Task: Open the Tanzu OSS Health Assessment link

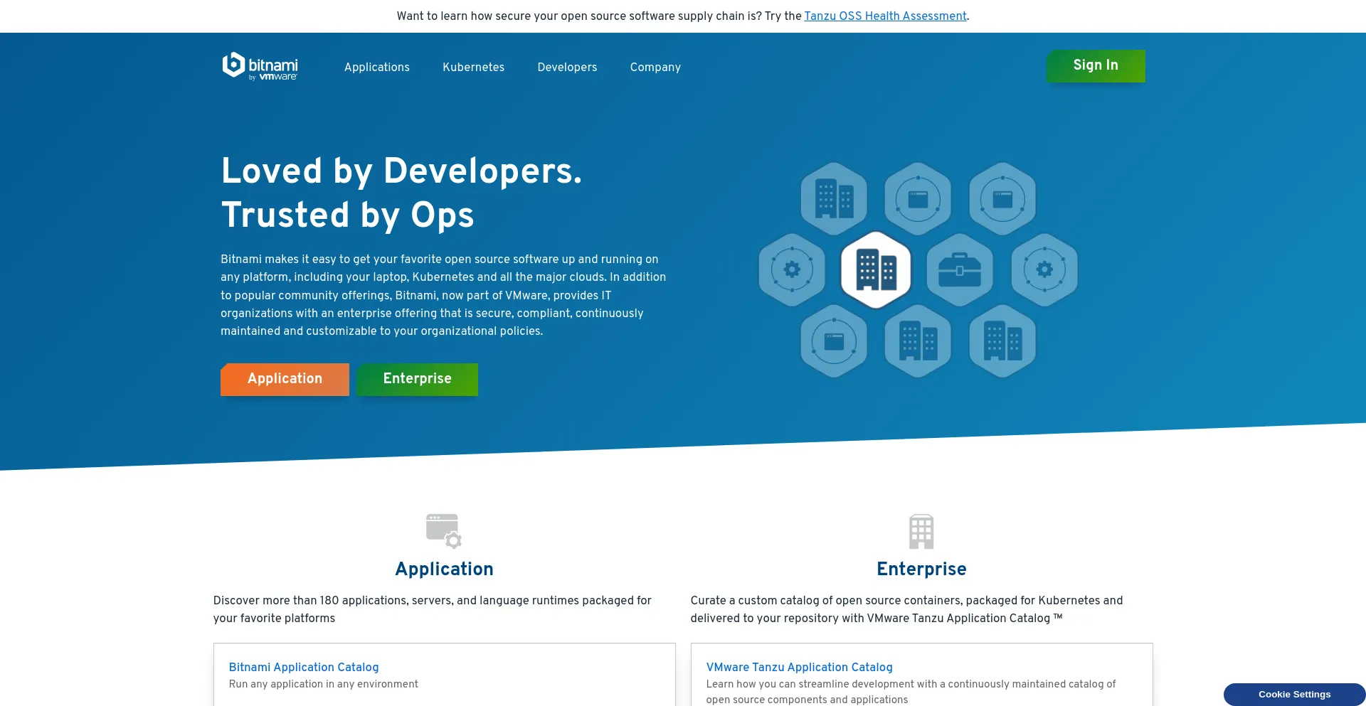Action: [885, 16]
